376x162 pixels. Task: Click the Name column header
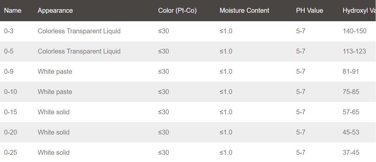tap(13, 11)
